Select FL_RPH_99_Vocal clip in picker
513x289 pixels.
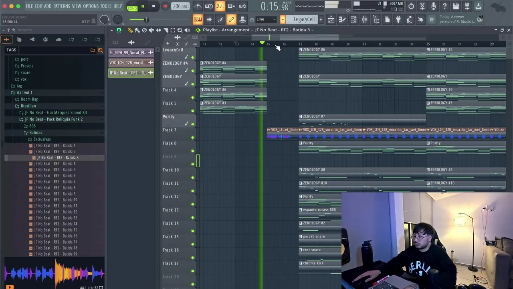tap(131, 53)
